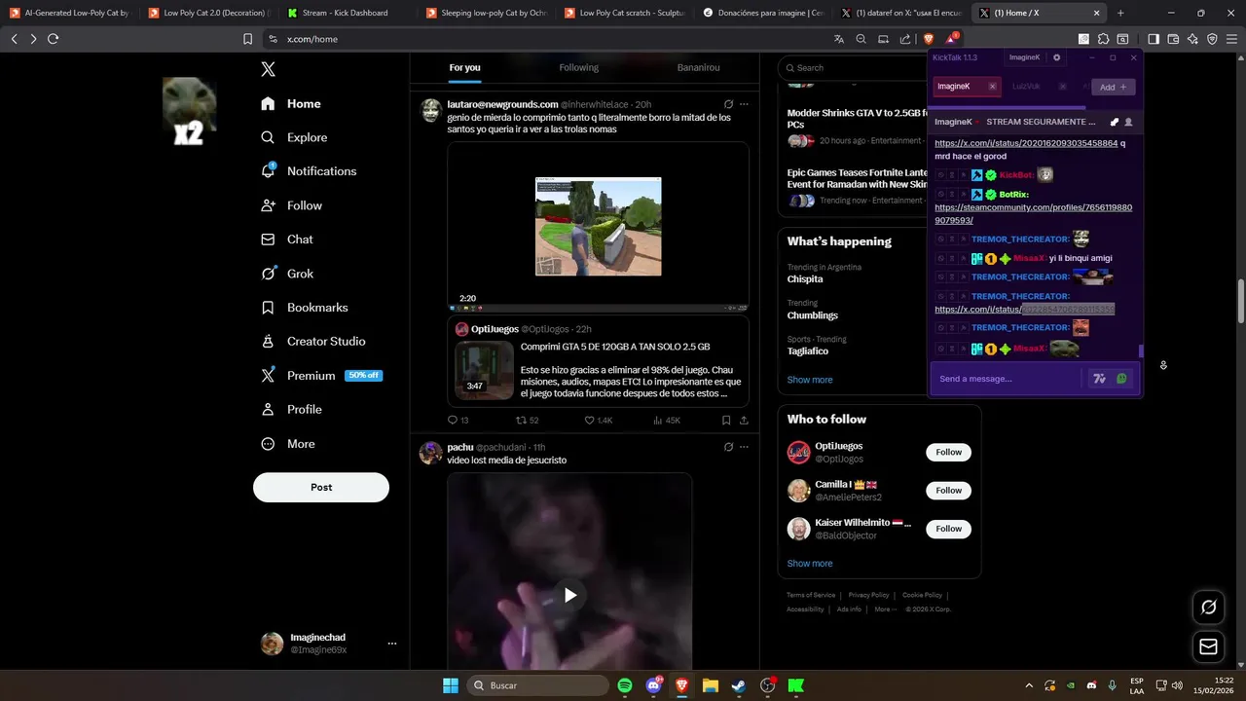The image size is (1246, 701).
Task: Open Notifications in the sidebar
Action: pos(309,171)
